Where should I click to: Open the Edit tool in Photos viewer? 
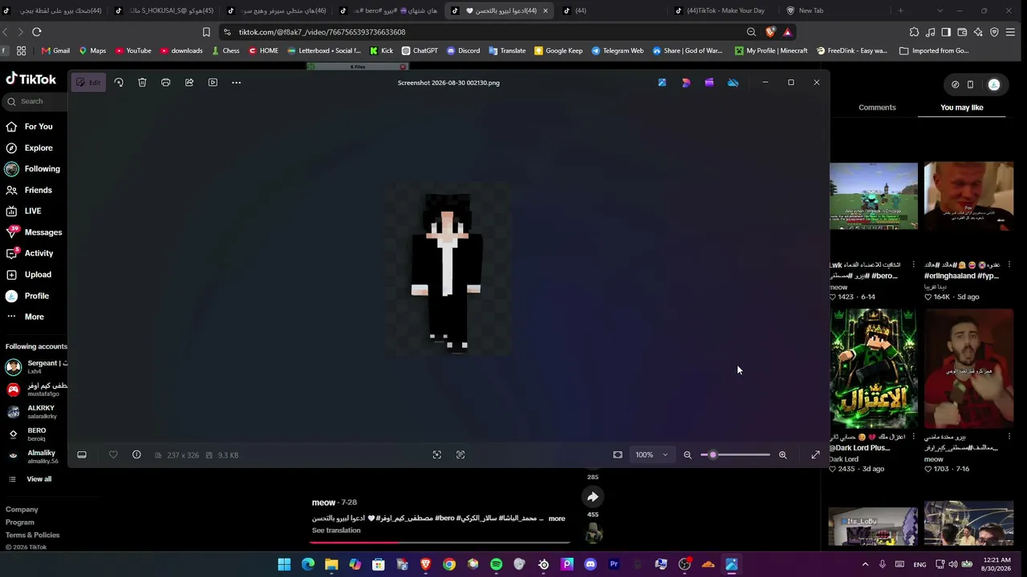point(88,83)
